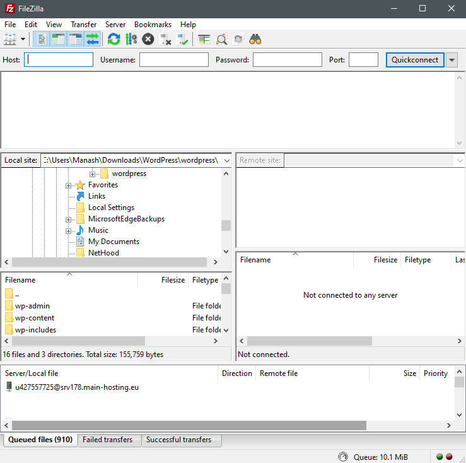The width and height of the screenshot is (466, 463).
Task: Select u427557725@srv178.main-hosting.eu queue entry
Action: 77,387
